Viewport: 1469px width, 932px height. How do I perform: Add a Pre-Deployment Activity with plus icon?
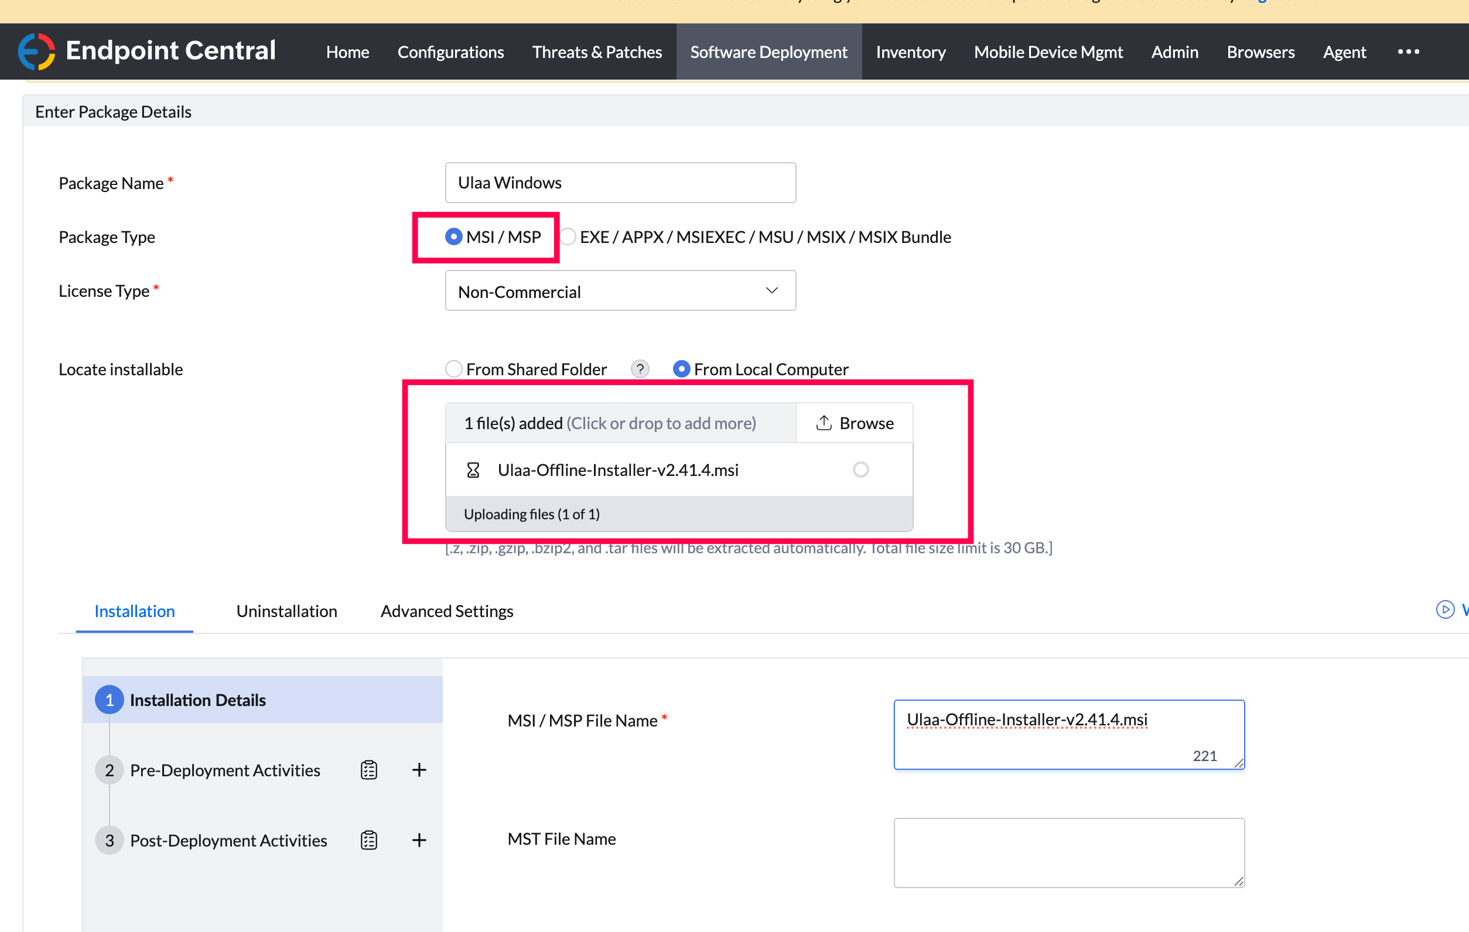click(x=419, y=770)
